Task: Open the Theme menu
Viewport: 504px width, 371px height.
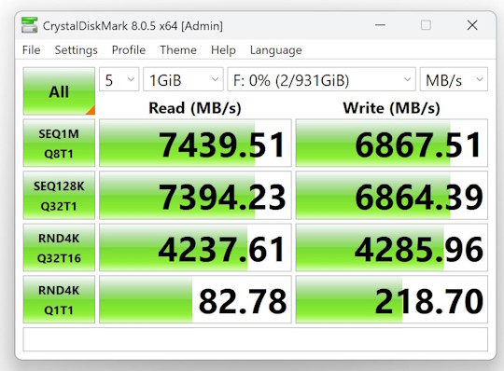Action: 178,50
